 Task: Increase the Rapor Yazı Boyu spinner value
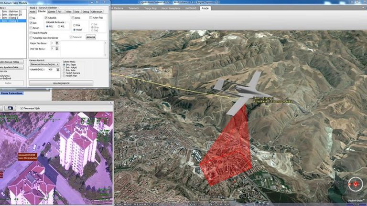point(57,42)
